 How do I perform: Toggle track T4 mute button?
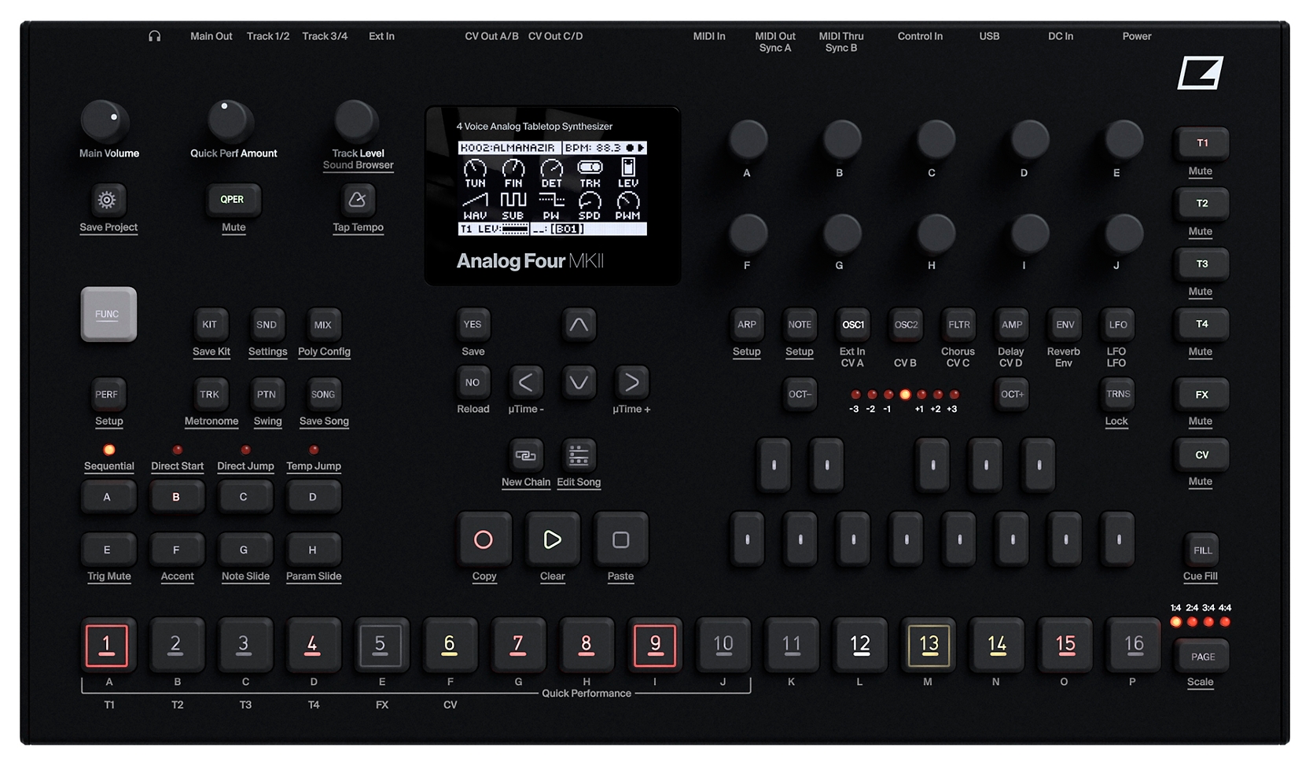[x=1201, y=324]
